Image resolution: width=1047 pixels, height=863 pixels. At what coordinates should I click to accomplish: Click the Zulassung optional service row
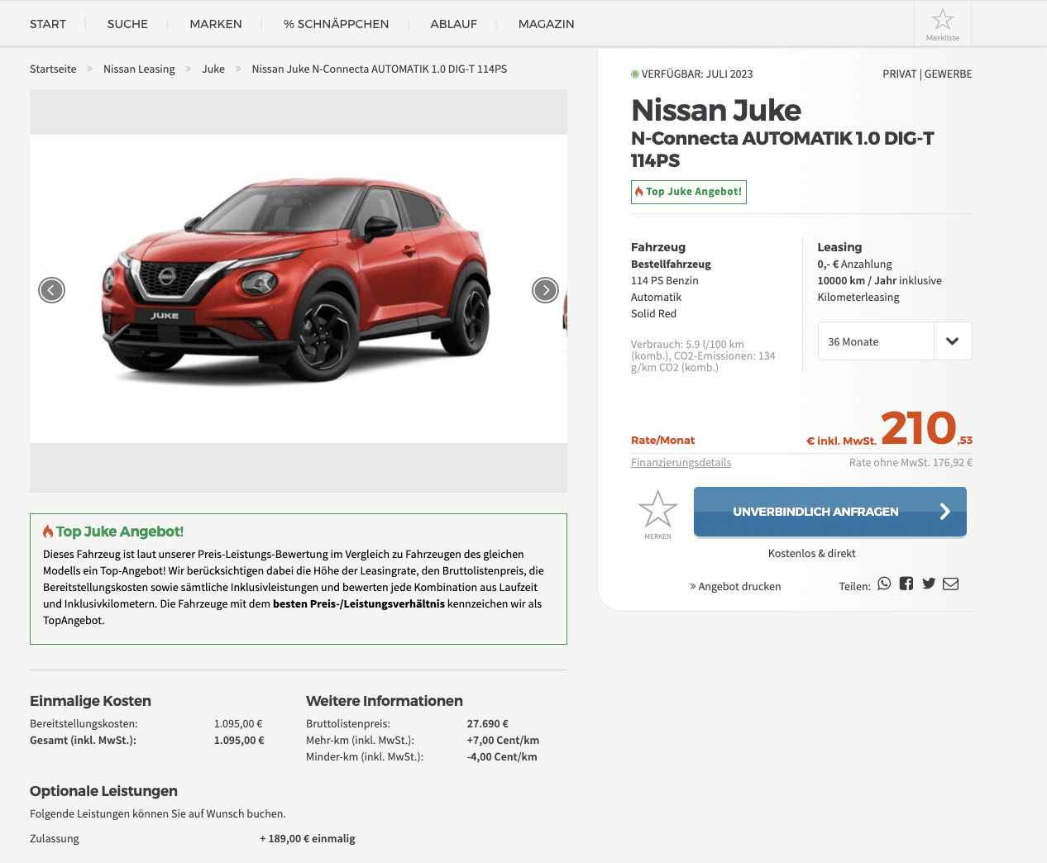point(193,838)
